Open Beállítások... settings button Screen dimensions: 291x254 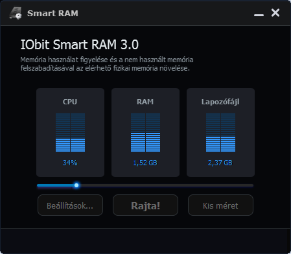click(x=70, y=205)
